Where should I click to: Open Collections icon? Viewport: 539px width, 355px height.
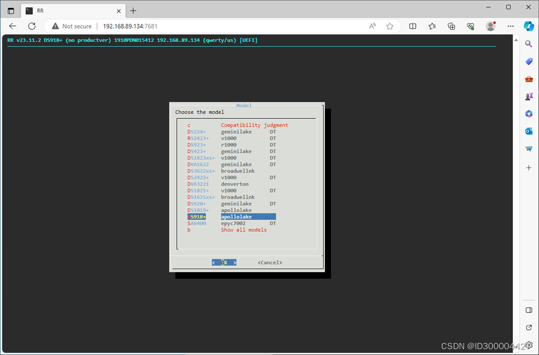coord(451,26)
